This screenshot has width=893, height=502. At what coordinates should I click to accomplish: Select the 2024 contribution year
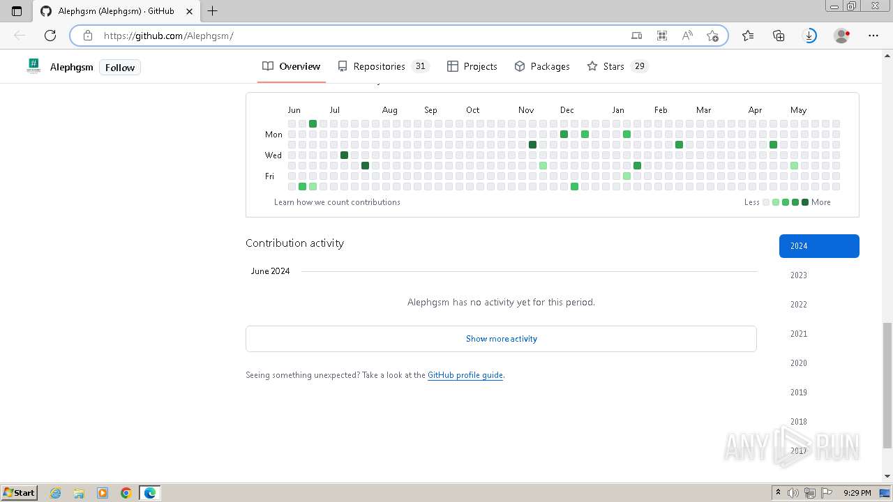819,246
